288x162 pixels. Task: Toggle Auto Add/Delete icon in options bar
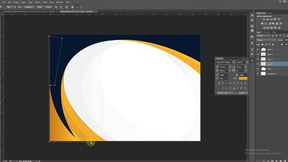coord(77,7)
